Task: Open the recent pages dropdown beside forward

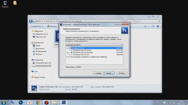Action: [37, 21]
